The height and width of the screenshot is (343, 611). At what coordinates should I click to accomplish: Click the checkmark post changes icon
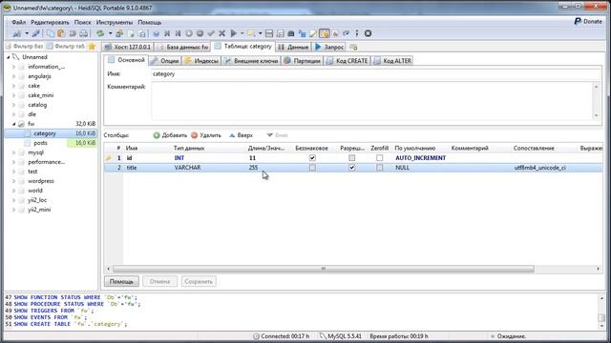click(211, 34)
